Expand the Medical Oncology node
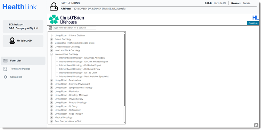This screenshot has width=262, height=130. pos(51,118)
